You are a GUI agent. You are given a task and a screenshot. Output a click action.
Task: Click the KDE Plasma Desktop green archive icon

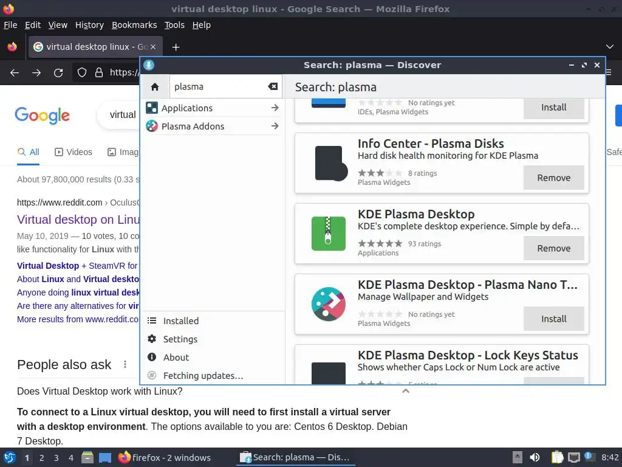coord(329,233)
